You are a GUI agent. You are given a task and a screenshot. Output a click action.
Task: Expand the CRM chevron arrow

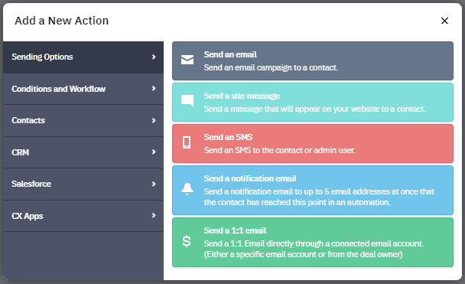pos(154,152)
